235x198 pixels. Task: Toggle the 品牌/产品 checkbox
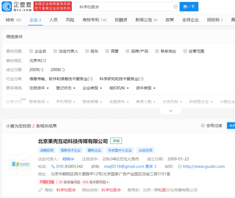(128, 51)
